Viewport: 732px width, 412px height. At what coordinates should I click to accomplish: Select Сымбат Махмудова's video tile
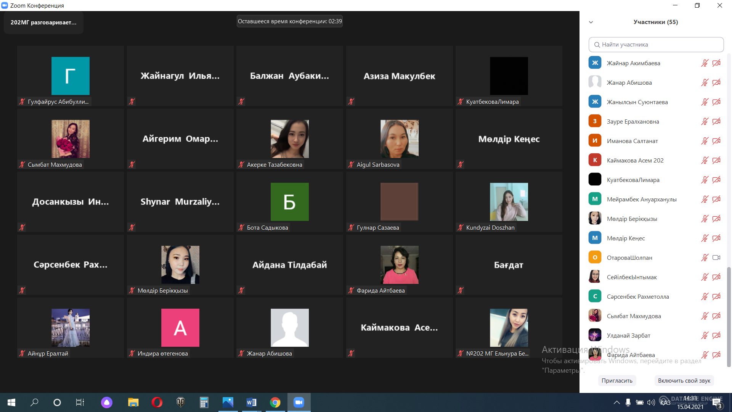tap(71, 139)
